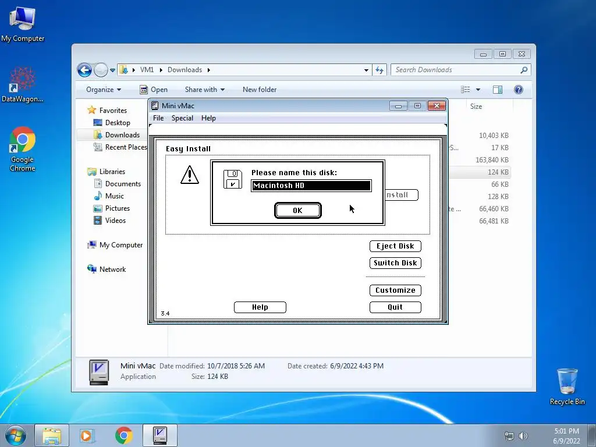Open DataWagon desktop shortcut
This screenshot has height=447, width=596.
click(x=23, y=84)
